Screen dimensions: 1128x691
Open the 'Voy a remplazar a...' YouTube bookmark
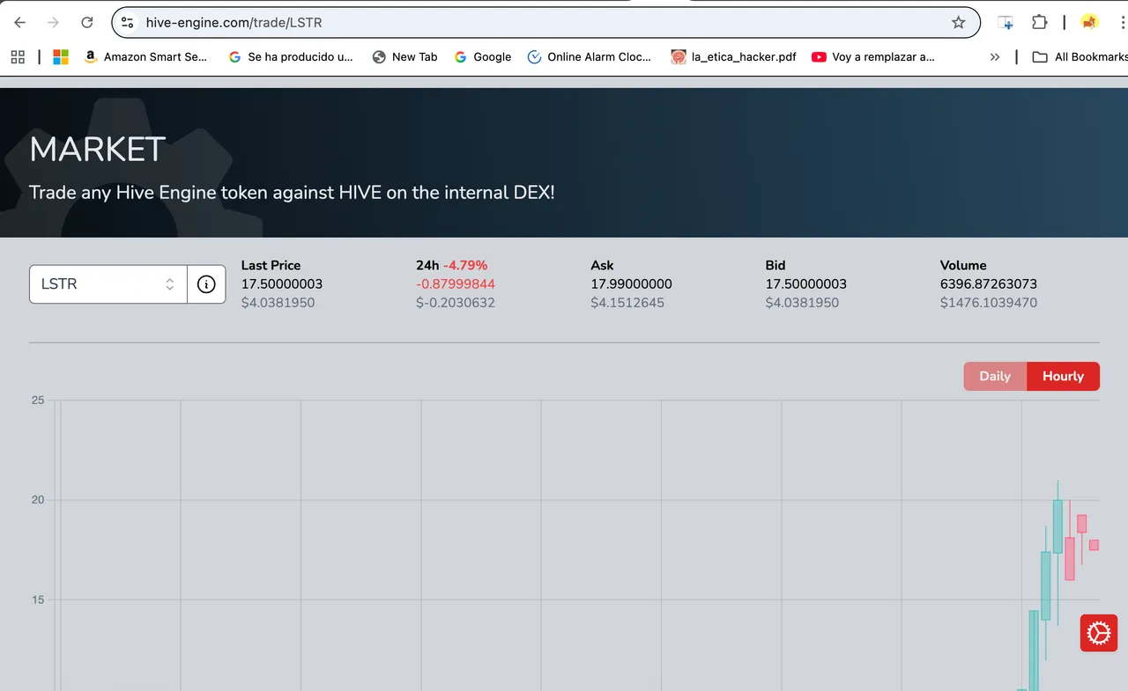click(x=873, y=57)
